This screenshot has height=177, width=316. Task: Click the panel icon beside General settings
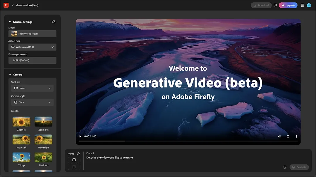(x=54, y=22)
